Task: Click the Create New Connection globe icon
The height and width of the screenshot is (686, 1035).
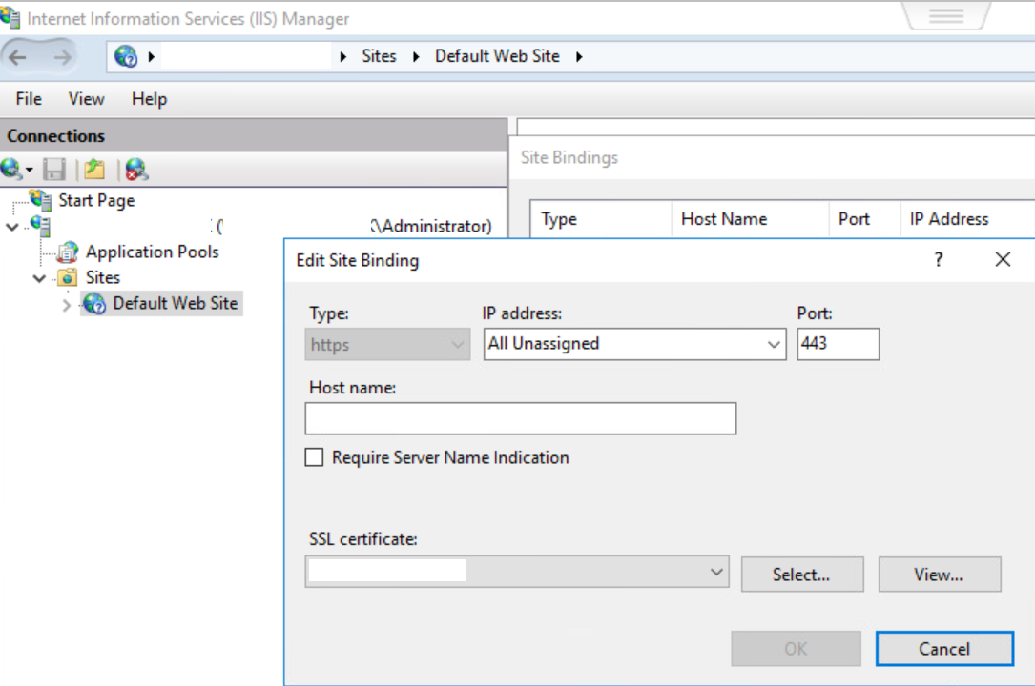Action: (12, 170)
